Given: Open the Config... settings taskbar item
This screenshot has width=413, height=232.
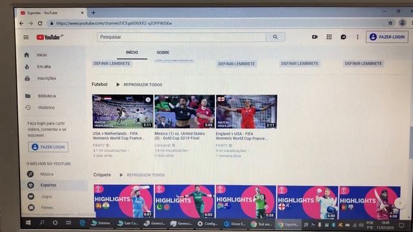Looking at the screenshot, I should (x=208, y=224).
